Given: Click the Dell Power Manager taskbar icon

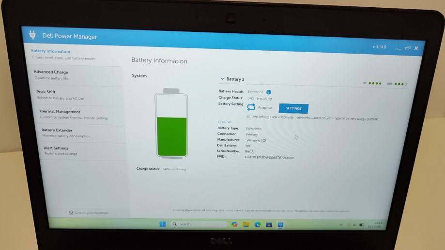Looking at the screenshot, I should click(x=280, y=225).
